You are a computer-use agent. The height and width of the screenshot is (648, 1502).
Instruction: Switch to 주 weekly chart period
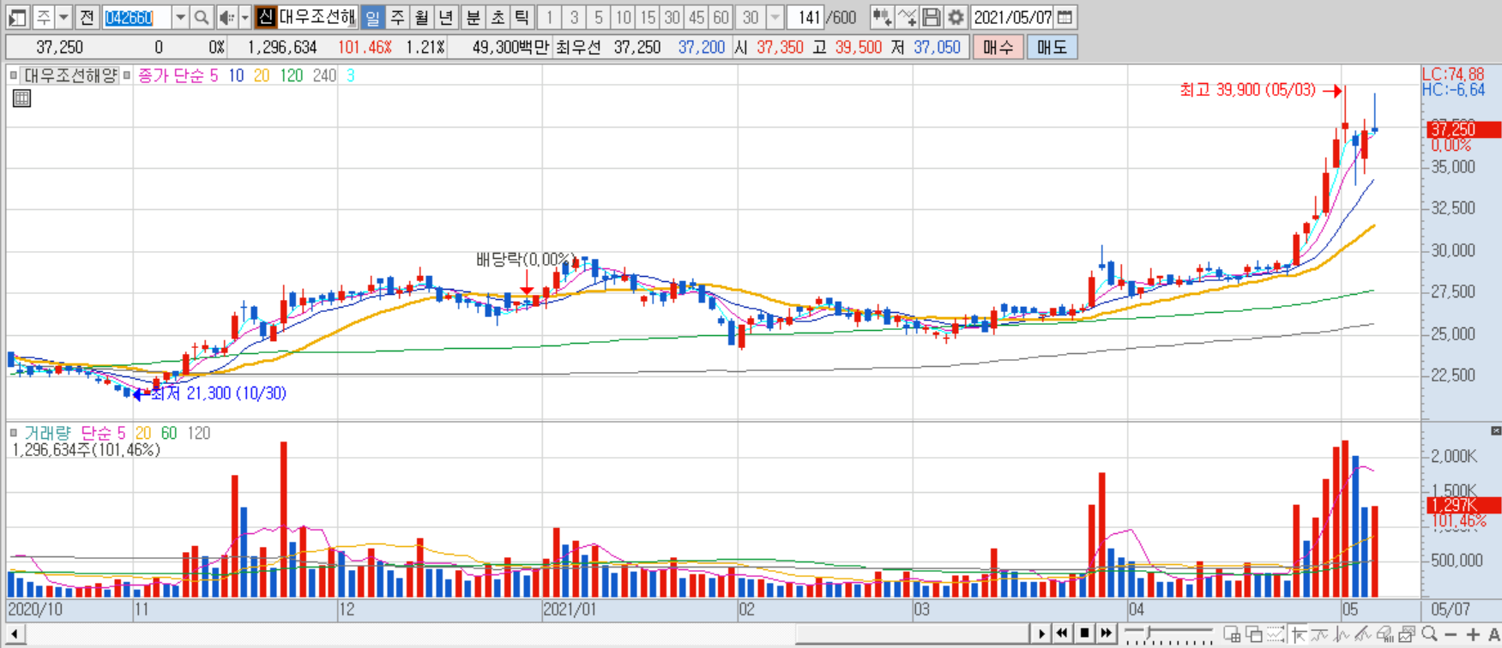tap(397, 17)
